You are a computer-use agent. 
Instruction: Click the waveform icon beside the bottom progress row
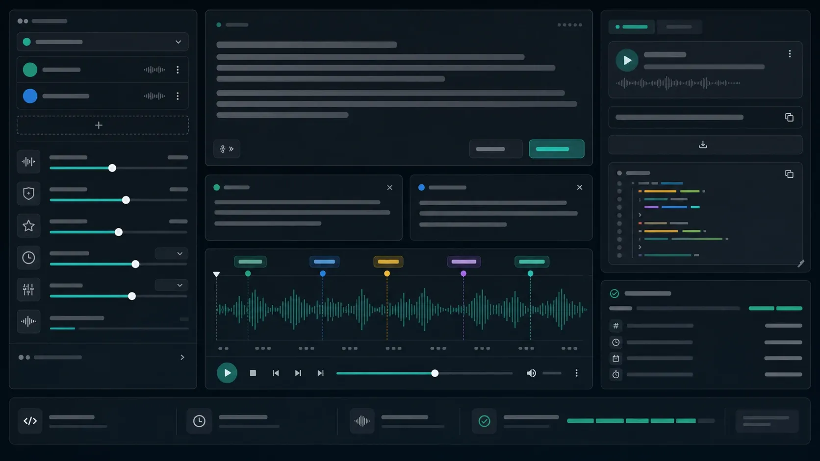click(x=28, y=321)
